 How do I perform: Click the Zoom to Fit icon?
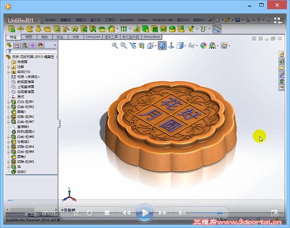(115, 46)
